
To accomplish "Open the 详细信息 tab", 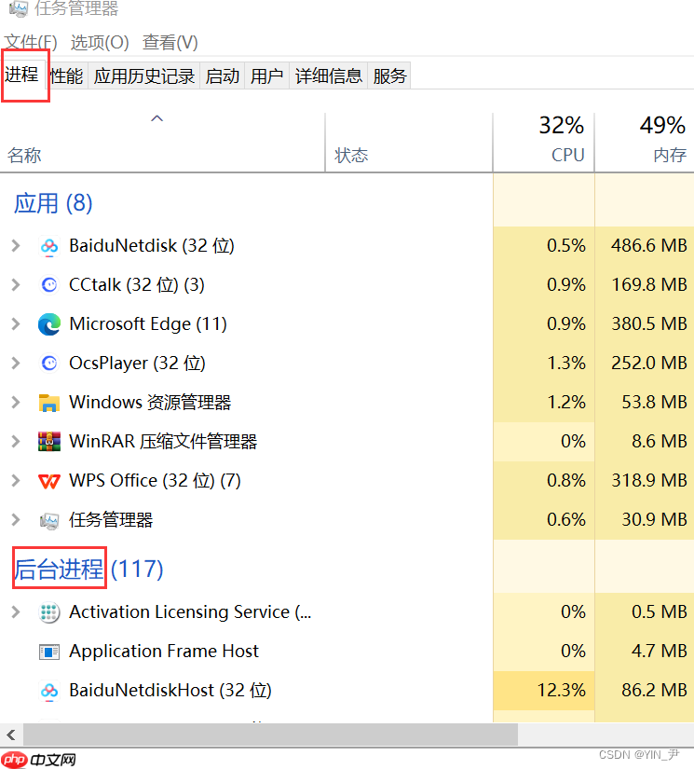I will click(x=329, y=76).
